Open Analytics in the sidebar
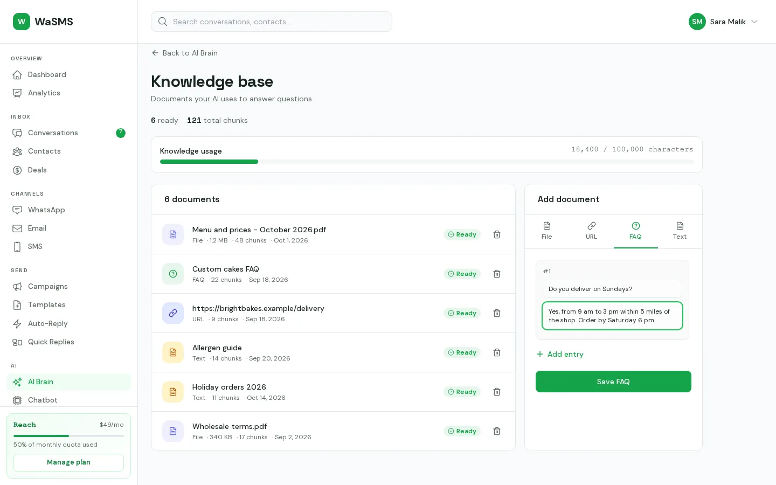 coord(68,93)
